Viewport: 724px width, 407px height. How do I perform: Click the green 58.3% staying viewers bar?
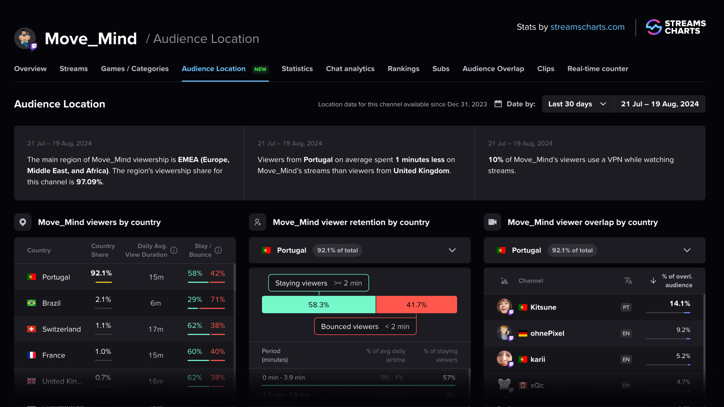319,305
